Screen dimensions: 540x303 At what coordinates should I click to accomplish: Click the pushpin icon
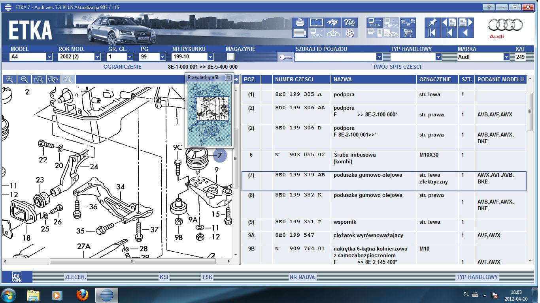pos(432,22)
